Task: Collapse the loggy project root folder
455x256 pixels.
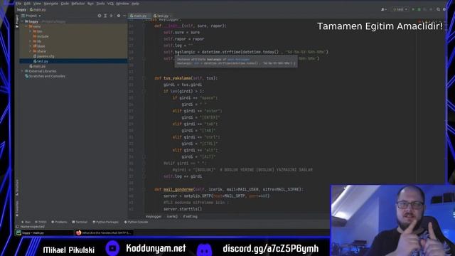Action: [x=22, y=21]
